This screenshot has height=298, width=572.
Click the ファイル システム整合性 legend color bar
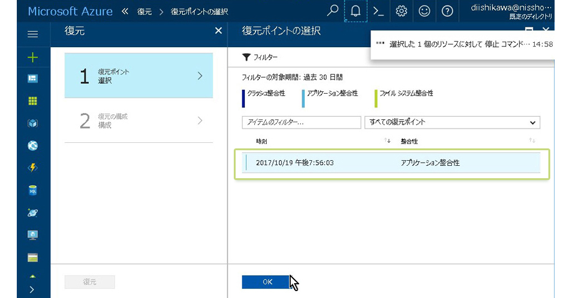[x=376, y=98]
